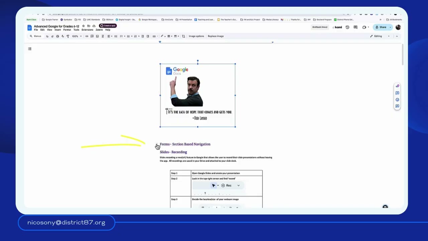Click the Step 1 table cell

[181, 173]
